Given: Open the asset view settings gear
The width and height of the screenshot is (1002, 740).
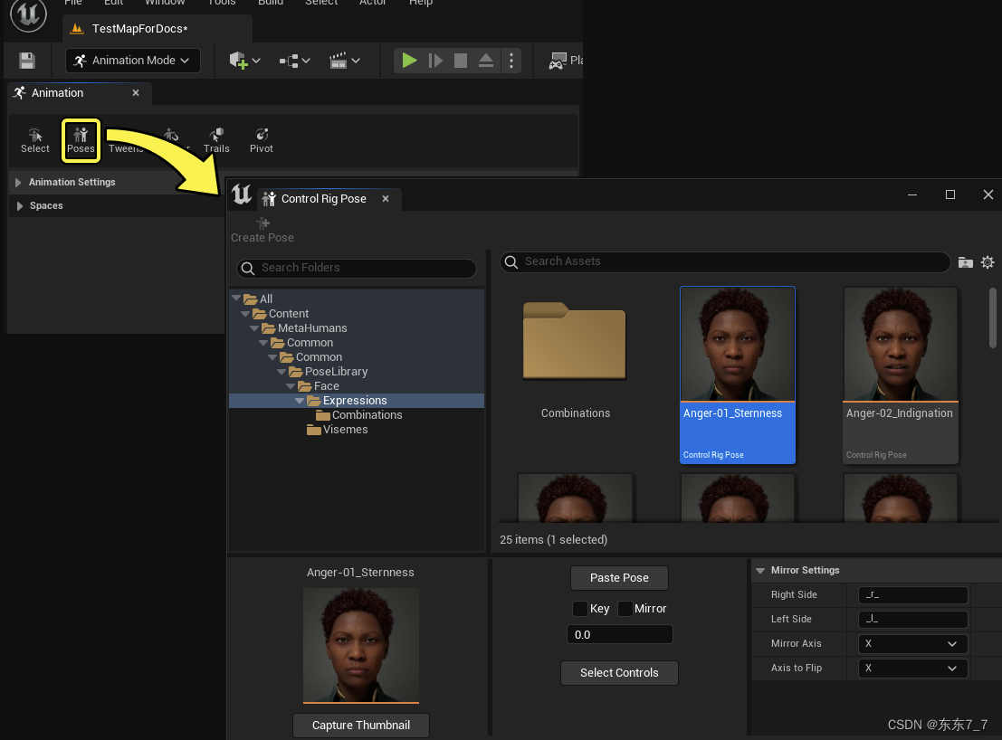Looking at the screenshot, I should [988, 262].
